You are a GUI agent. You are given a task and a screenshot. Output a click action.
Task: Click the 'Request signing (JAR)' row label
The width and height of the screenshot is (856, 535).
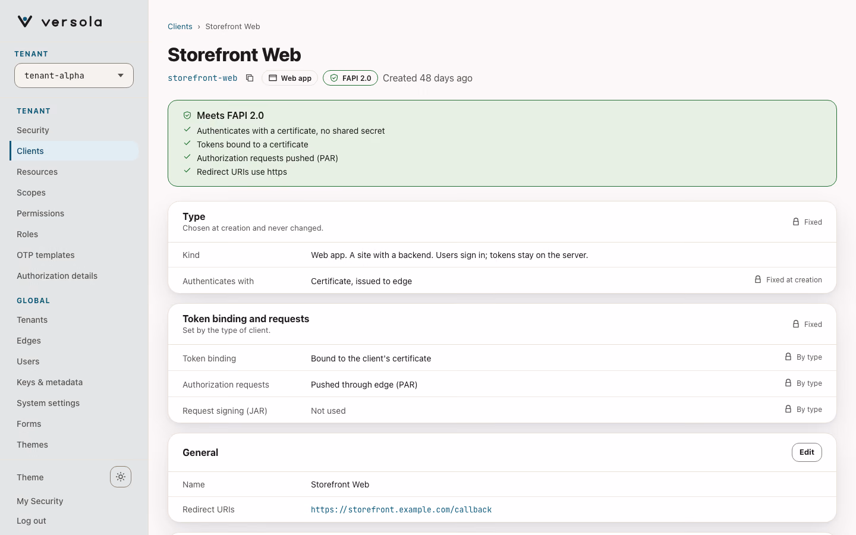point(225,411)
